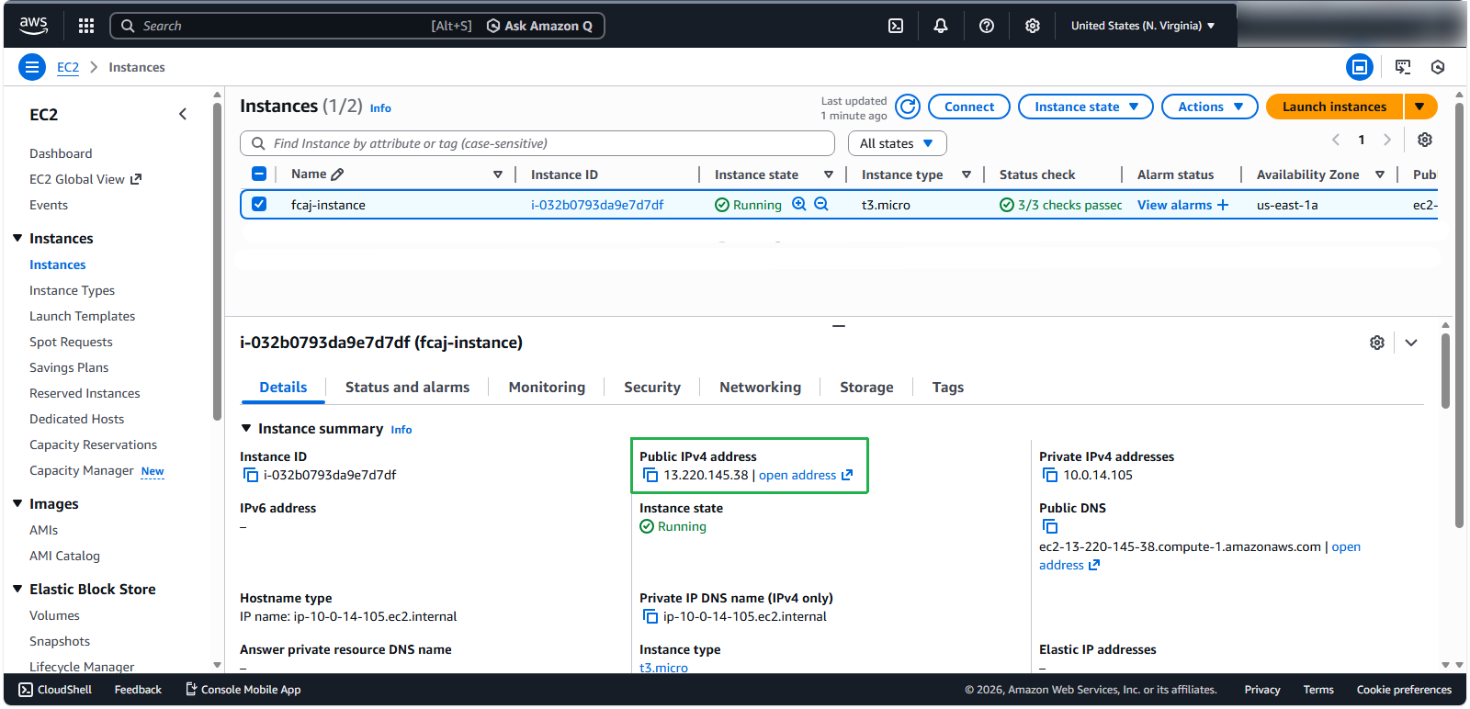
Task: Open console settings gear in top bar
Action: click(1033, 26)
